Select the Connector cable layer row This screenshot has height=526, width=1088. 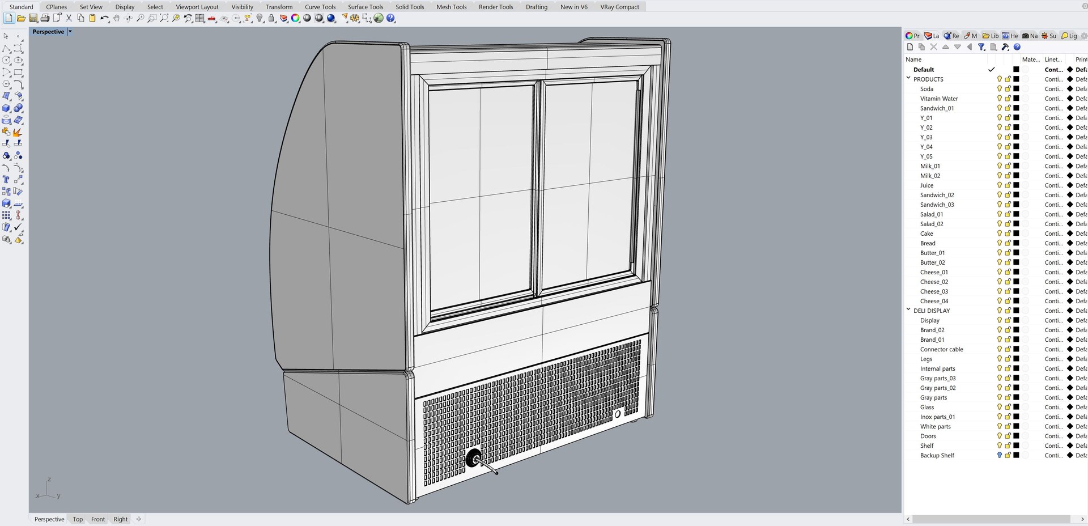click(941, 349)
